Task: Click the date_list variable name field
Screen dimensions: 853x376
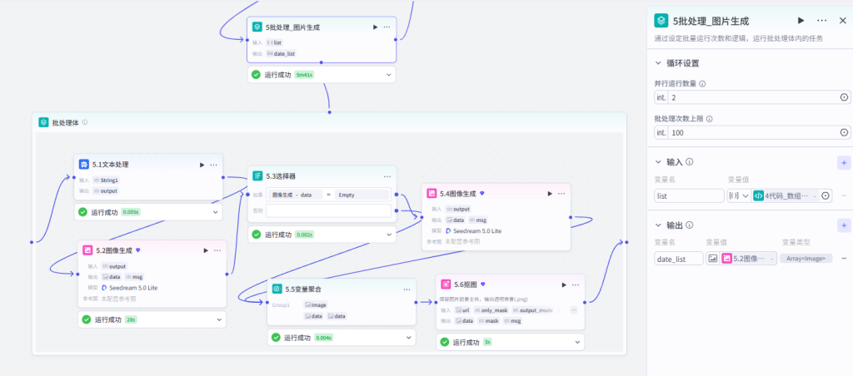Action: point(678,259)
